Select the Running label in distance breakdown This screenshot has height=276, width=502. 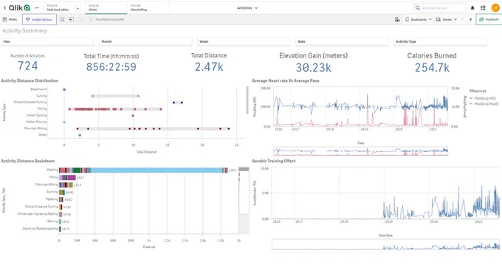(52, 192)
